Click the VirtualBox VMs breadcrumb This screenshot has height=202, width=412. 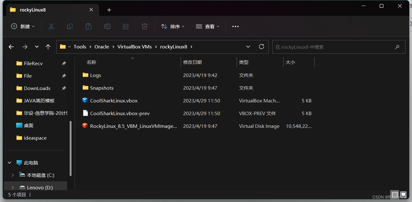pyautogui.click(x=135, y=47)
